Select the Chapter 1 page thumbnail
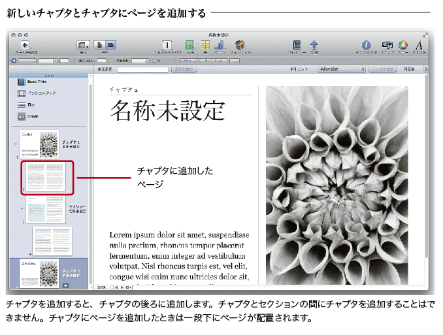This screenshot has width=443, height=335. coord(39,144)
